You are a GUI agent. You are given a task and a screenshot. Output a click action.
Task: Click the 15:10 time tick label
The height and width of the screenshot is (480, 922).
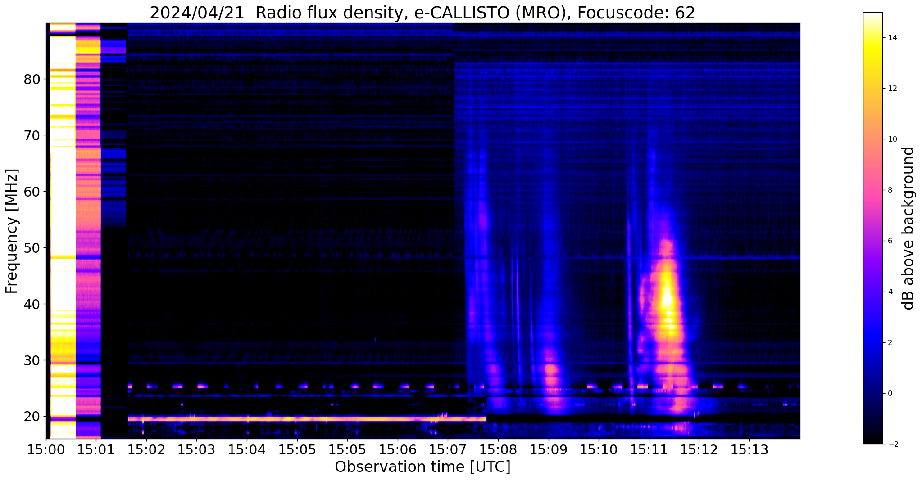599,449
